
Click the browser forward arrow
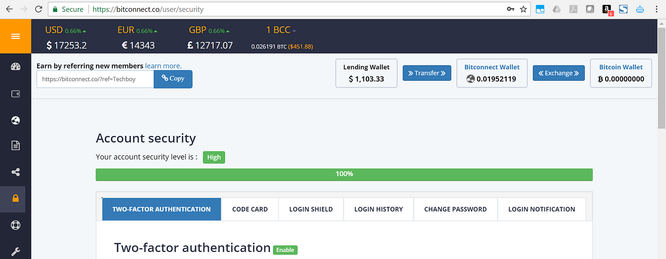(x=24, y=9)
